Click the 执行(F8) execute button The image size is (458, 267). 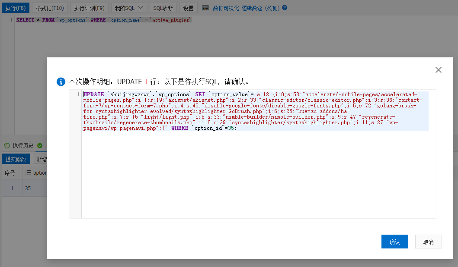point(16,8)
